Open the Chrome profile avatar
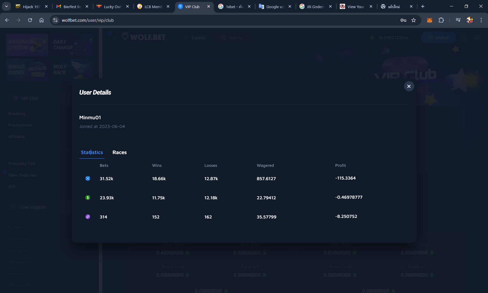Viewport: 488px width, 293px height. click(x=470, y=20)
